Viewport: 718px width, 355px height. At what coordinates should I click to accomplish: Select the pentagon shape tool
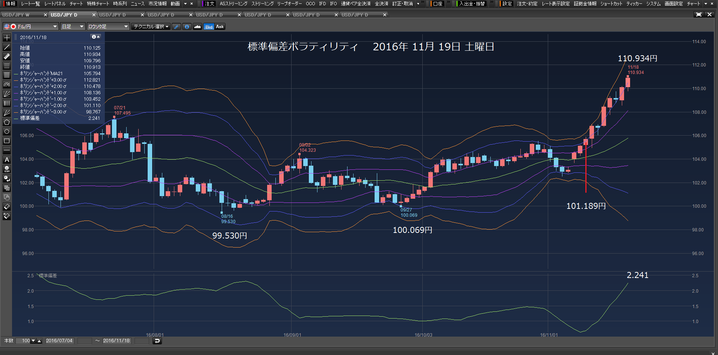[7, 122]
